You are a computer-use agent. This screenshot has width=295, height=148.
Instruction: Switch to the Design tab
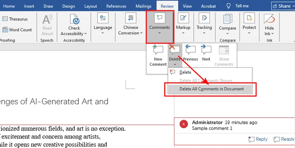(68, 6)
